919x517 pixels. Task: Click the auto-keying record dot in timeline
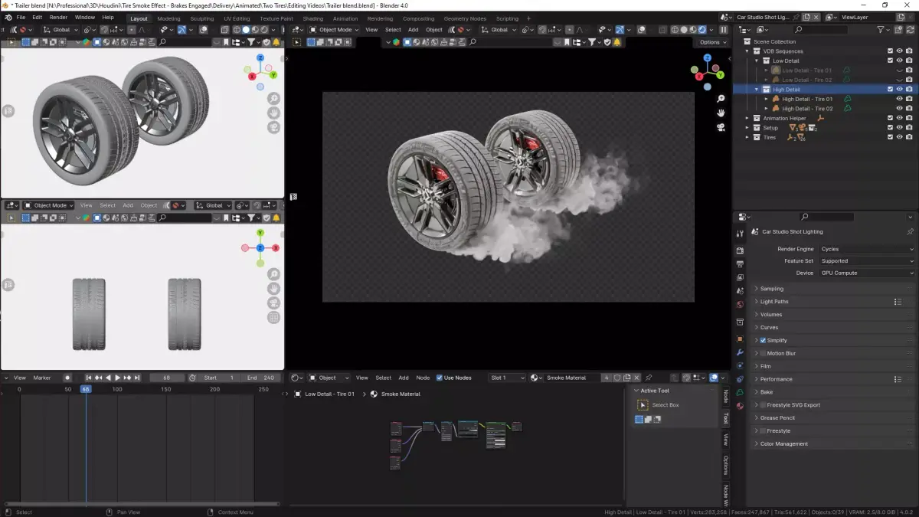tap(67, 378)
